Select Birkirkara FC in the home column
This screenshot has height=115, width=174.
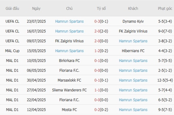click(x=69, y=61)
